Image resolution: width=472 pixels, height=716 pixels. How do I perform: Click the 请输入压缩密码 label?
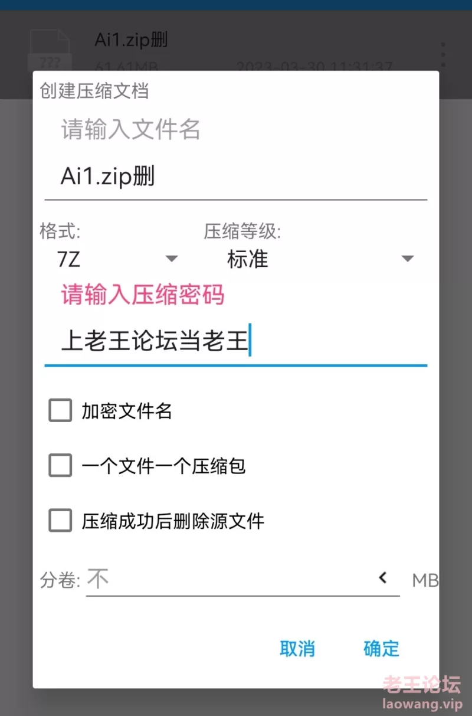[143, 294]
